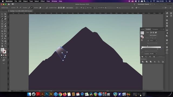
Task: Activate Color fill mode below swatches
Action: pyautogui.click(x=2, y=55)
